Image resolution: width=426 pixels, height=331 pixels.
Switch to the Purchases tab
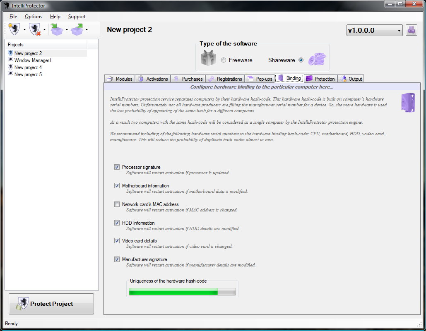click(x=188, y=79)
